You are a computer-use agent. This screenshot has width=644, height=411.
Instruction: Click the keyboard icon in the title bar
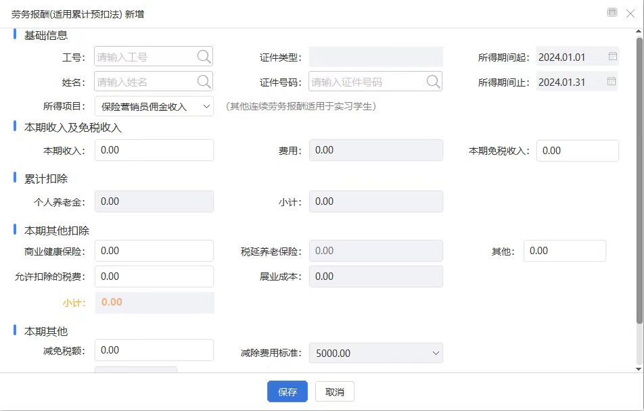613,13
